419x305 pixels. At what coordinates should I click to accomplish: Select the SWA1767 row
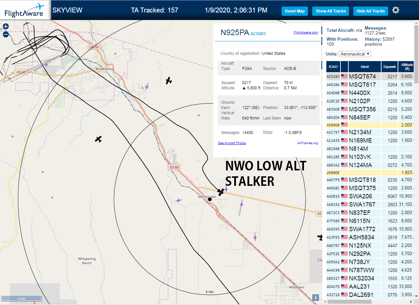(370, 205)
